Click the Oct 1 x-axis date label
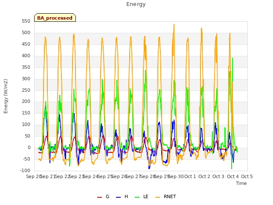Image resolution: width=273 pixels, height=205 pixels. 190,176
